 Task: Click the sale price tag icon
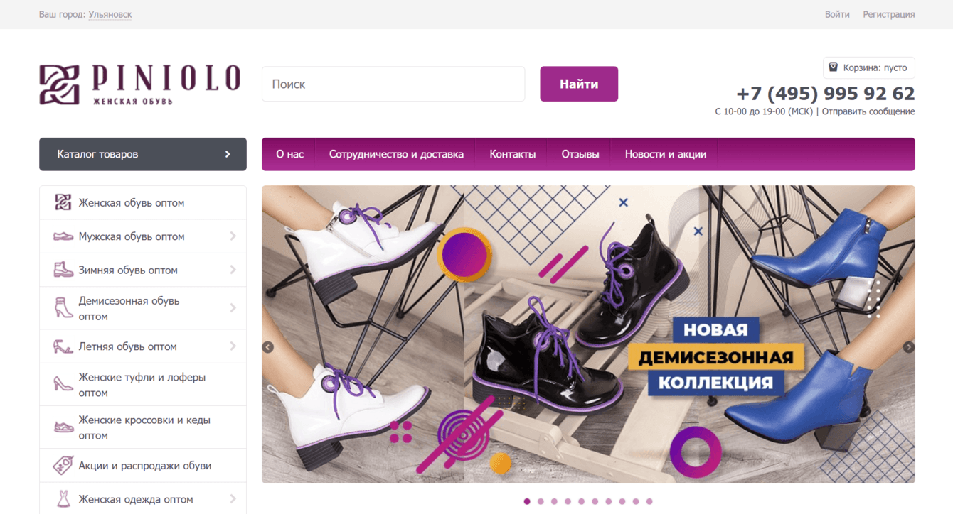click(63, 466)
